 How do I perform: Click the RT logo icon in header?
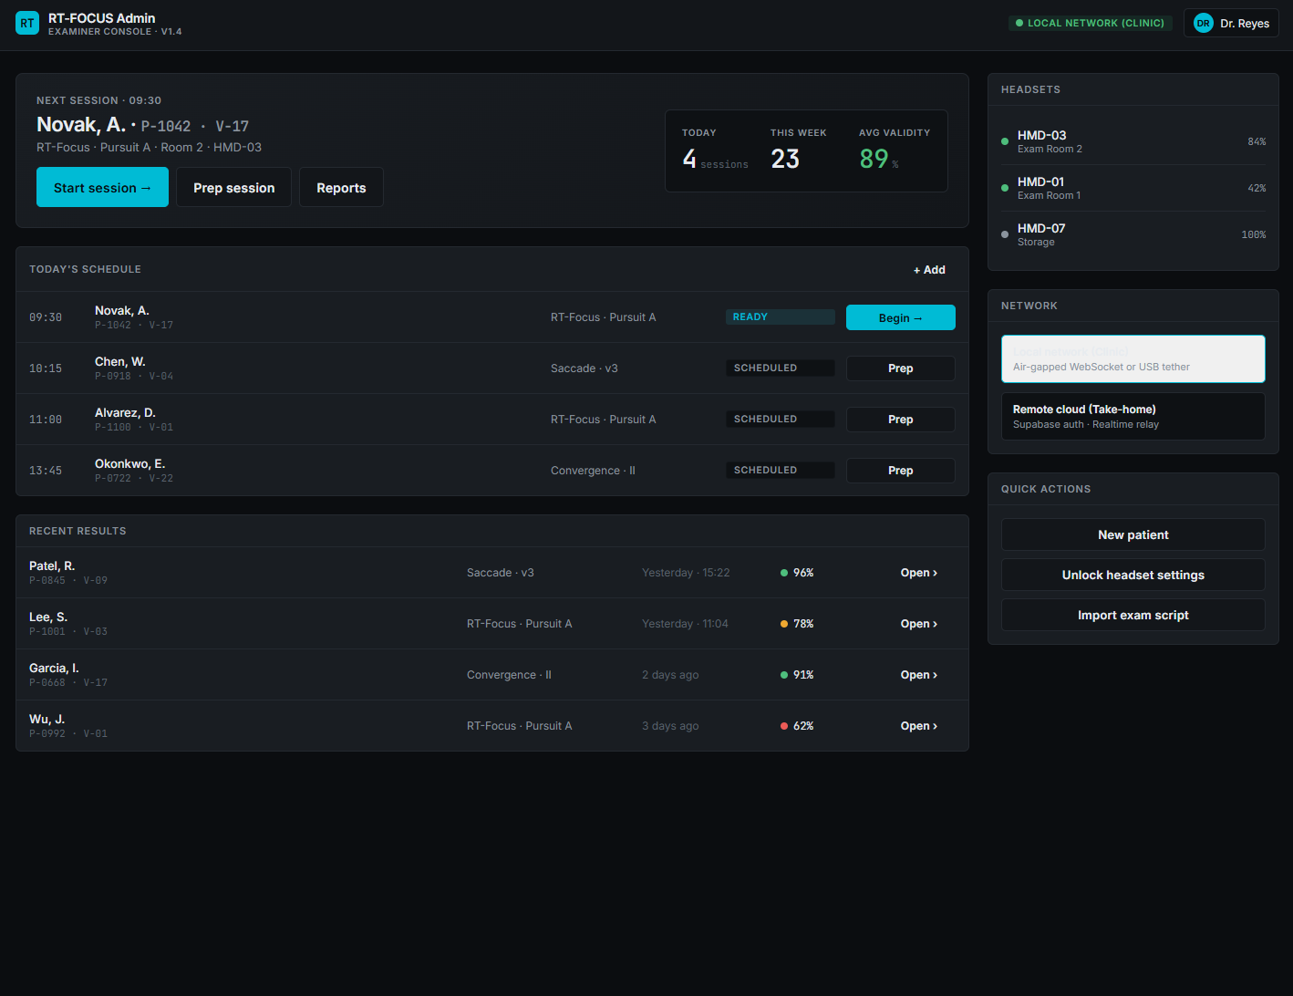(27, 23)
